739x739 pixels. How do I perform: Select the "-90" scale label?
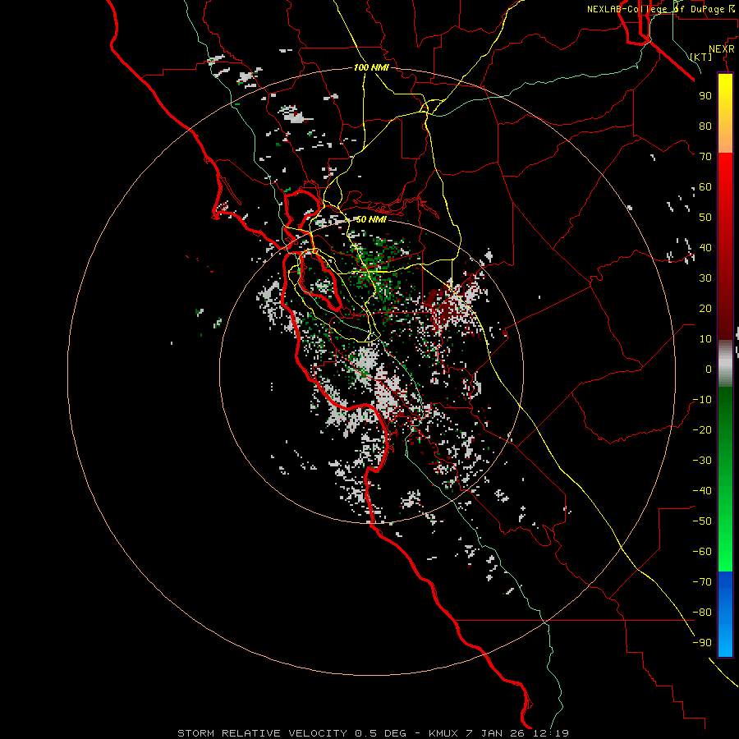point(702,643)
